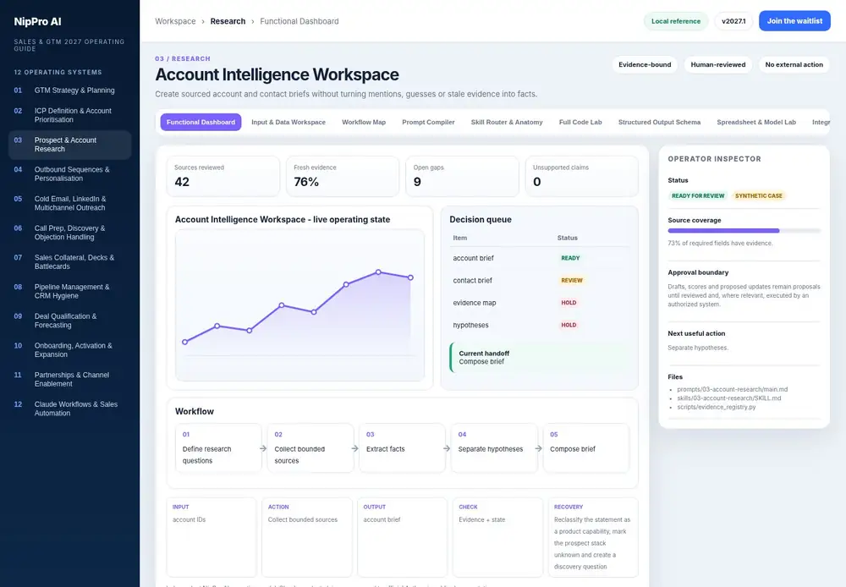Select workflow step 04 Separate hypotheses
Image resolution: width=846 pixels, height=587 pixels.
click(494, 448)
